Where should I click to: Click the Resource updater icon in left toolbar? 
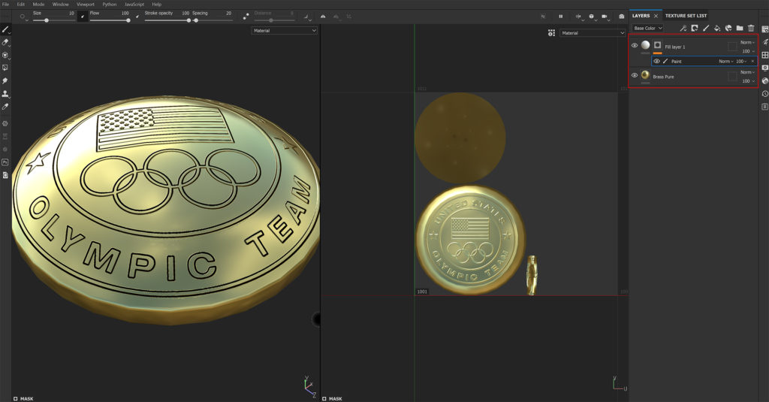(5, 175)
